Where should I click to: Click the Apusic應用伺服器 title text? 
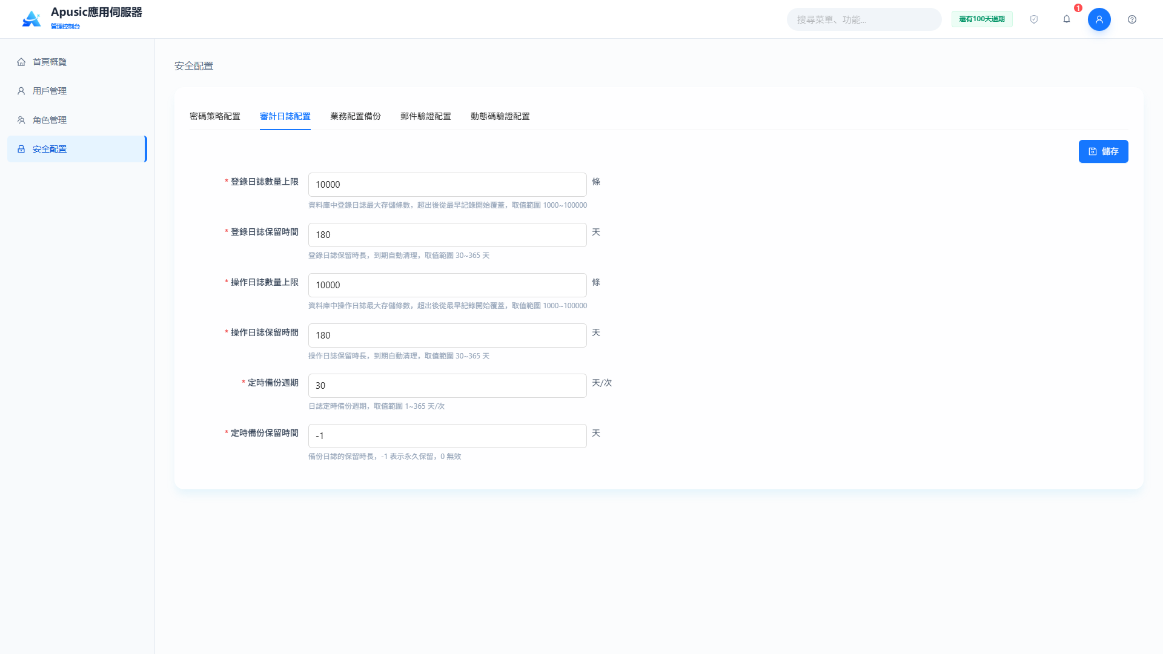96,12
